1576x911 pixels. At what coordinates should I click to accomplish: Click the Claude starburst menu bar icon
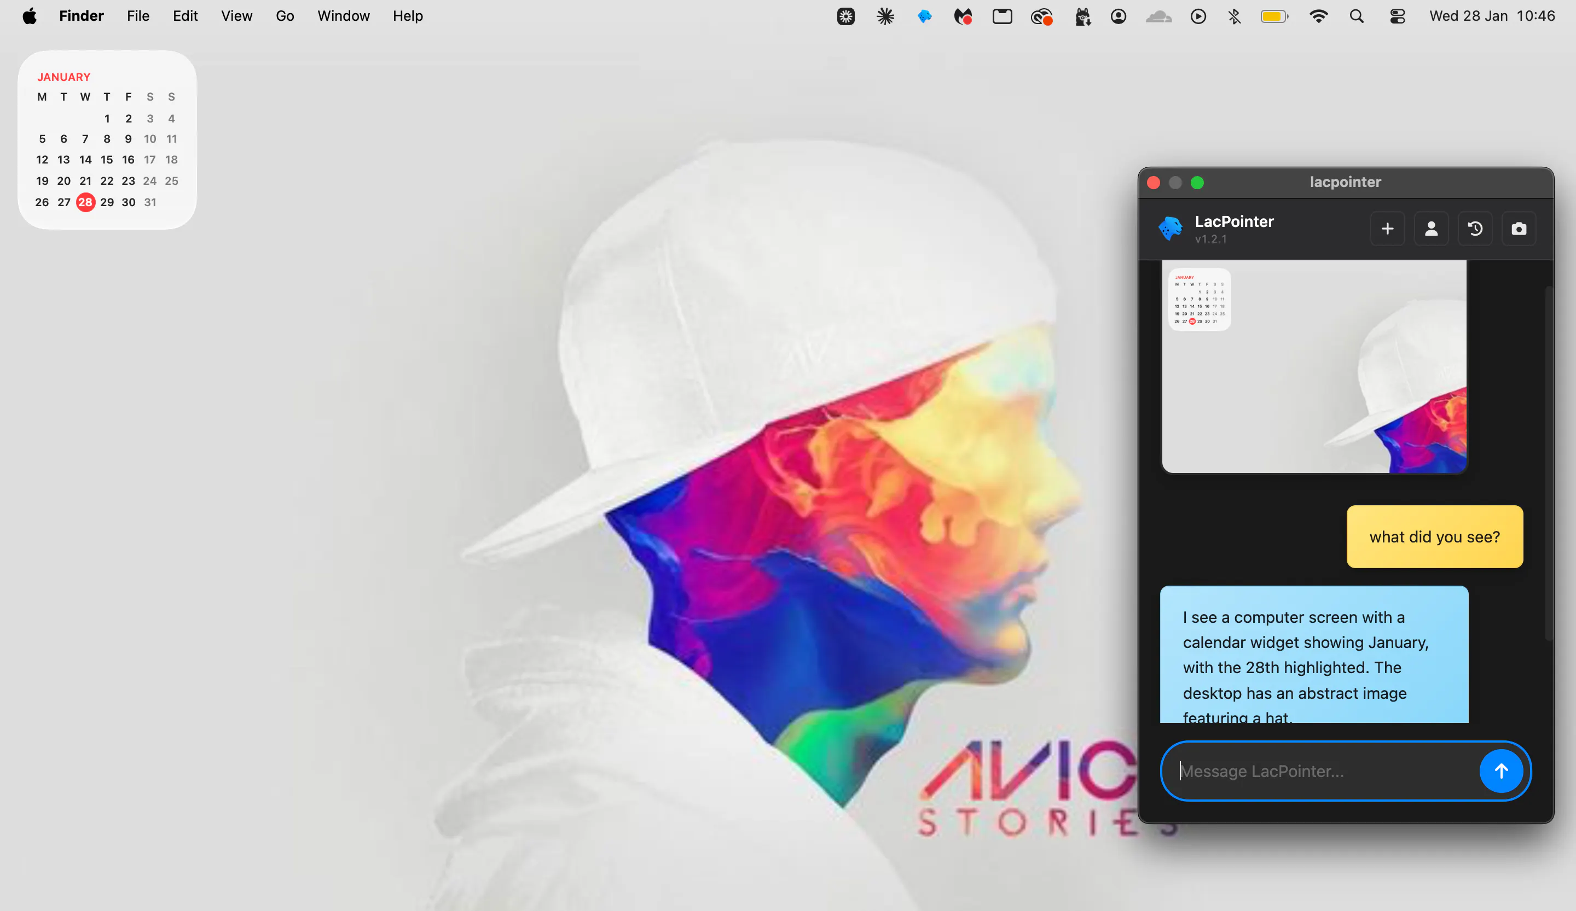click(x=885, y=16)
